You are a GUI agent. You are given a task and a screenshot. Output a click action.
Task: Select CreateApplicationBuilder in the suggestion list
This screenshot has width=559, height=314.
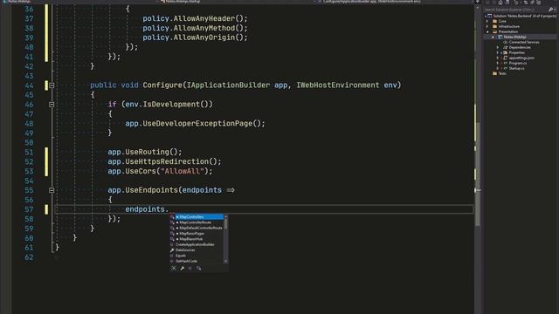click(x=197, y=244)
